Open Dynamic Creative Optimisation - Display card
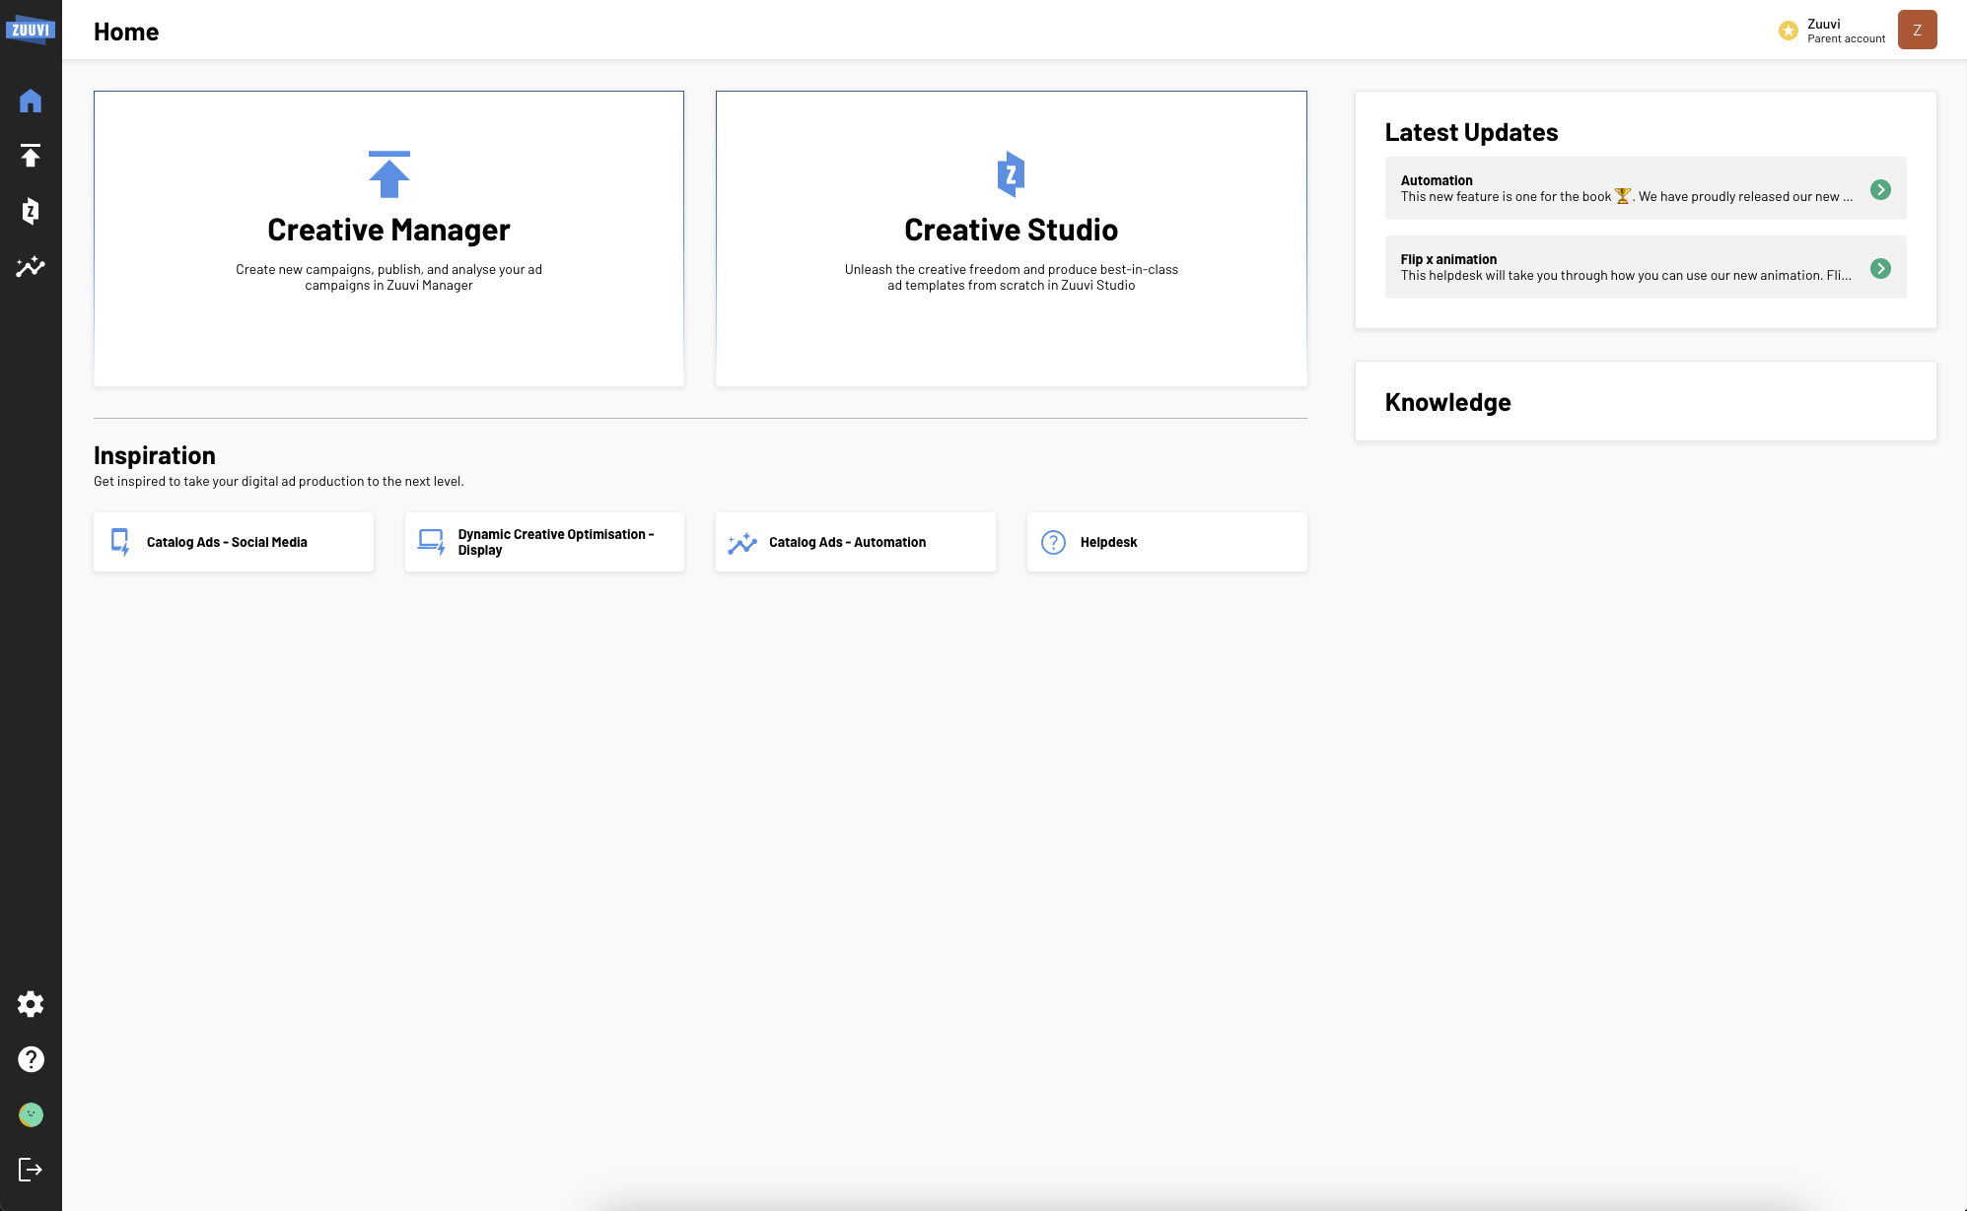The height and width of the screenshot is (1211, 1967). coord(544,542)
